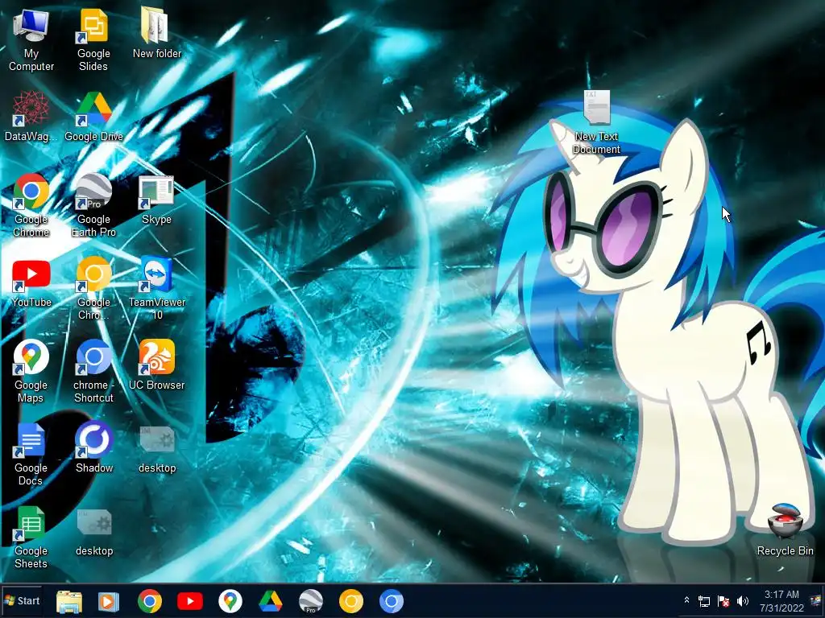Open Google Maps from taskbar
Image resolution: width=825 pixels, height=618 pixels.
pyautogui.click(x=230, y=601)
